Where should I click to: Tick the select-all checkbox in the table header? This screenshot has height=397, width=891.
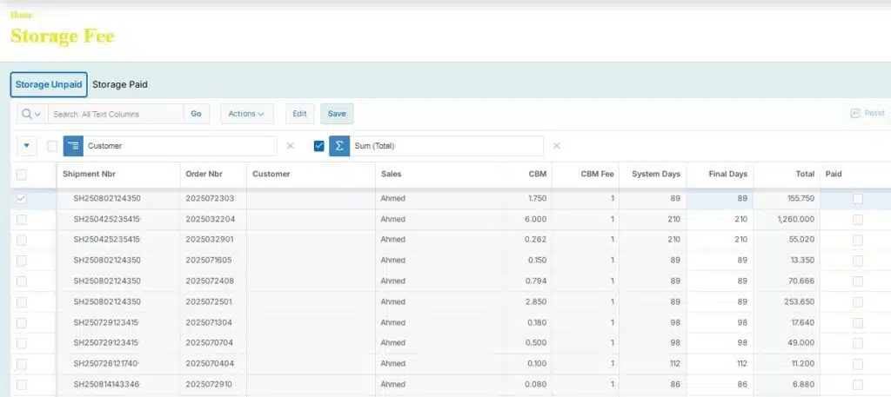point(22,175)
